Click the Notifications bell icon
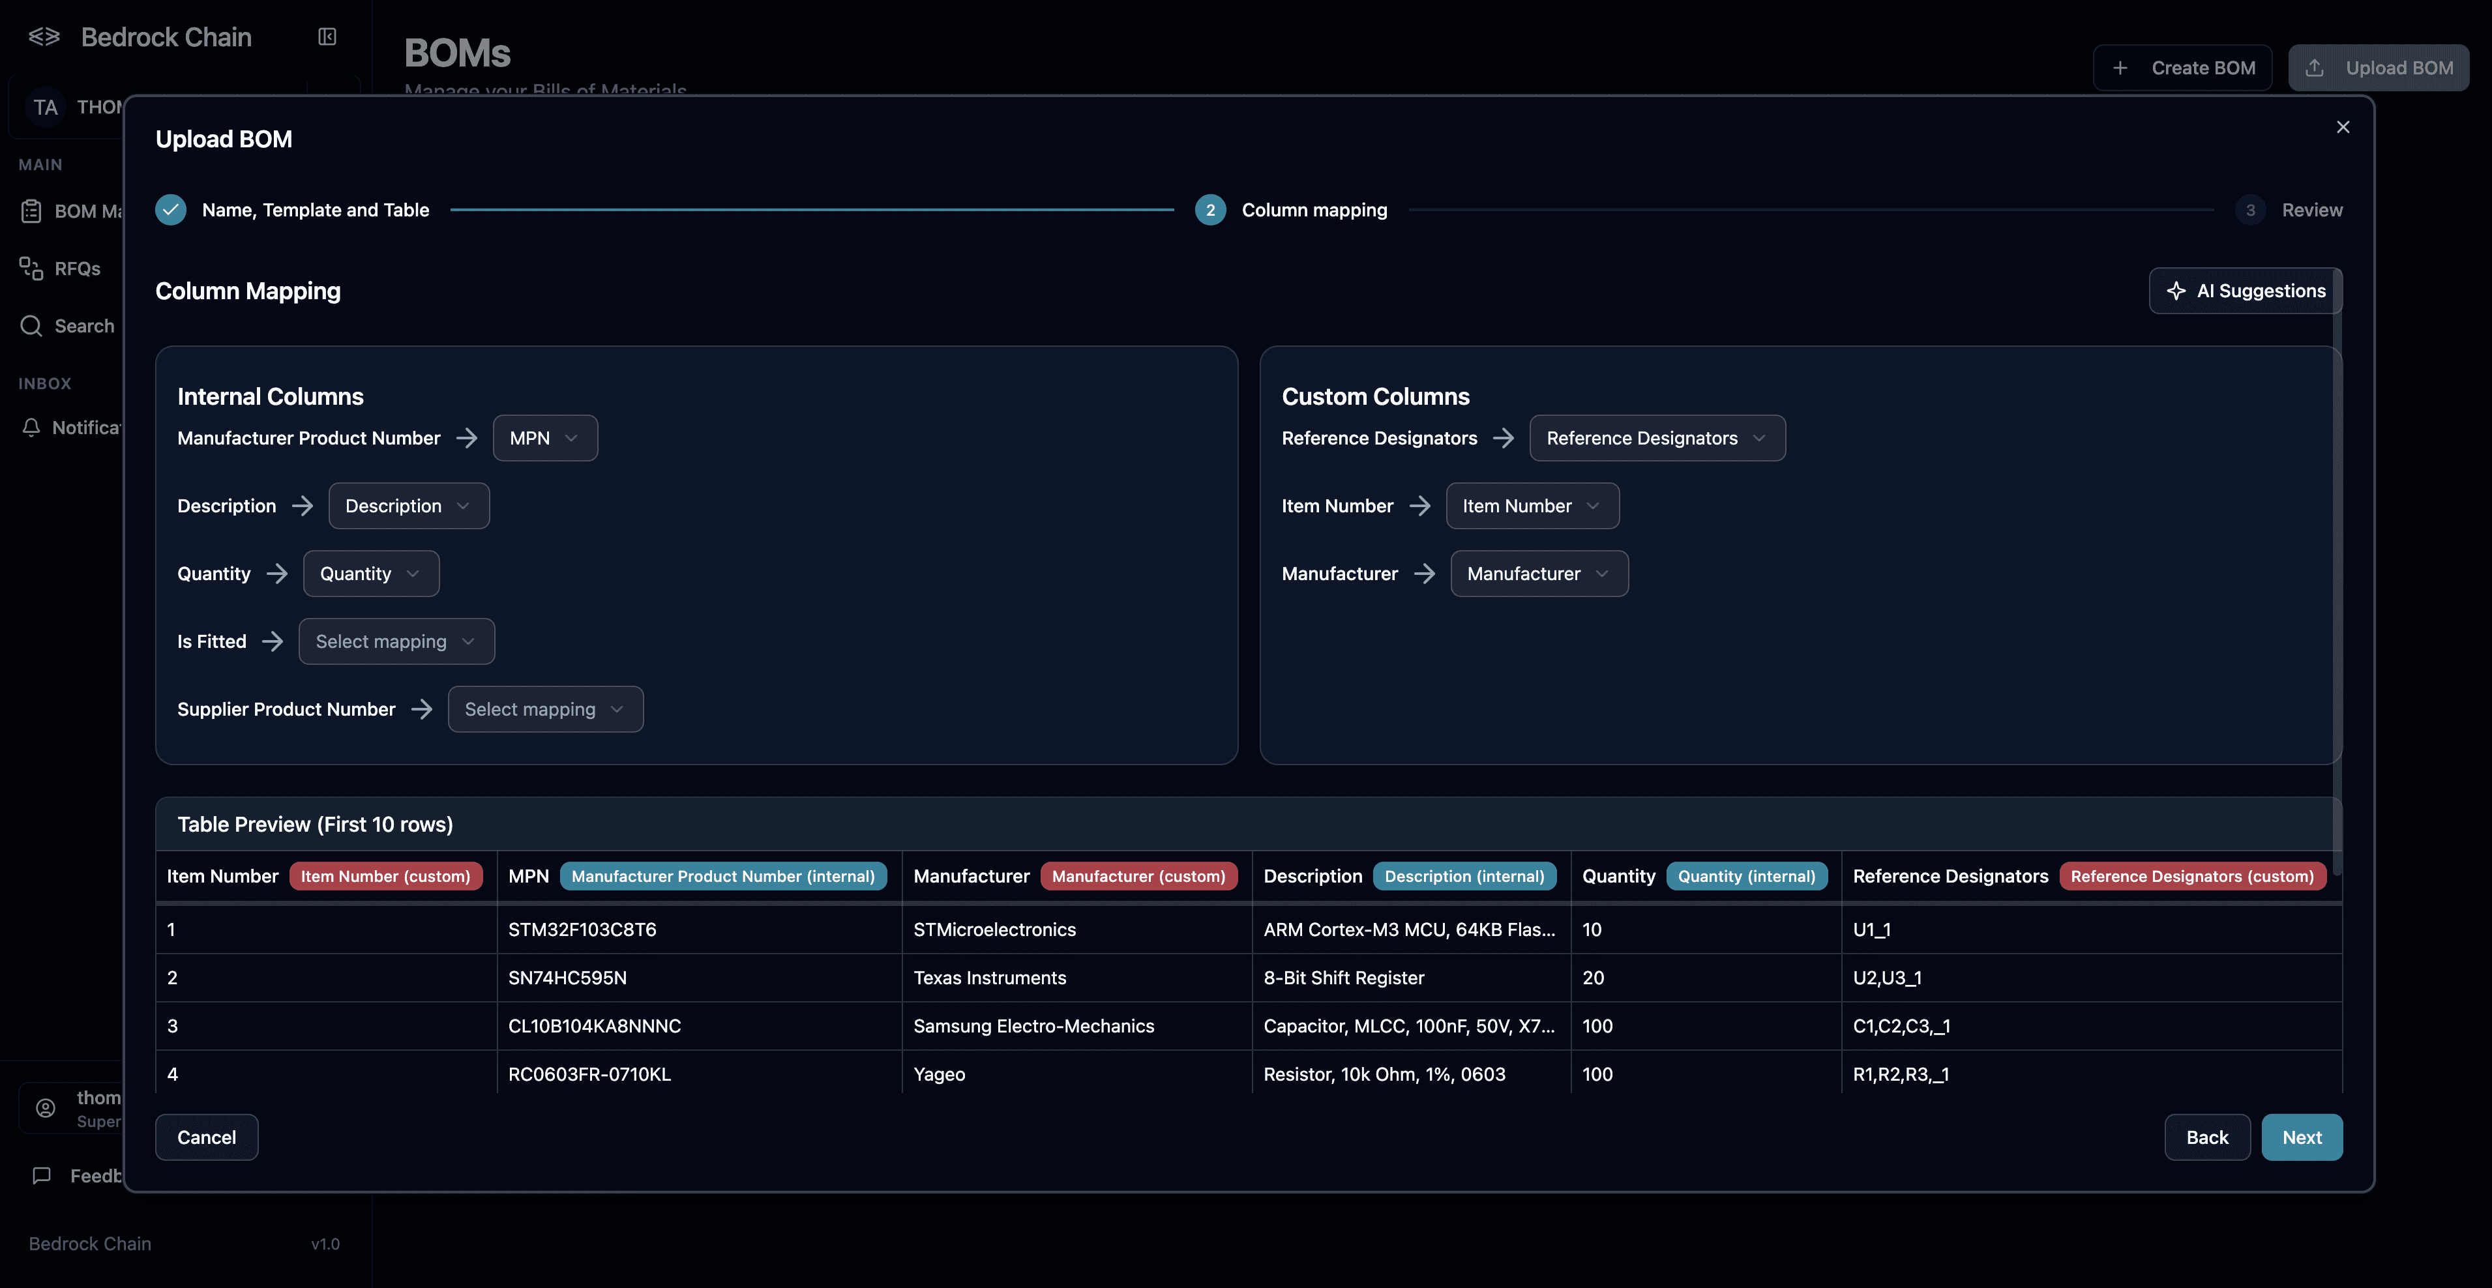The image size is (2492, 1288). click(31, 428)
